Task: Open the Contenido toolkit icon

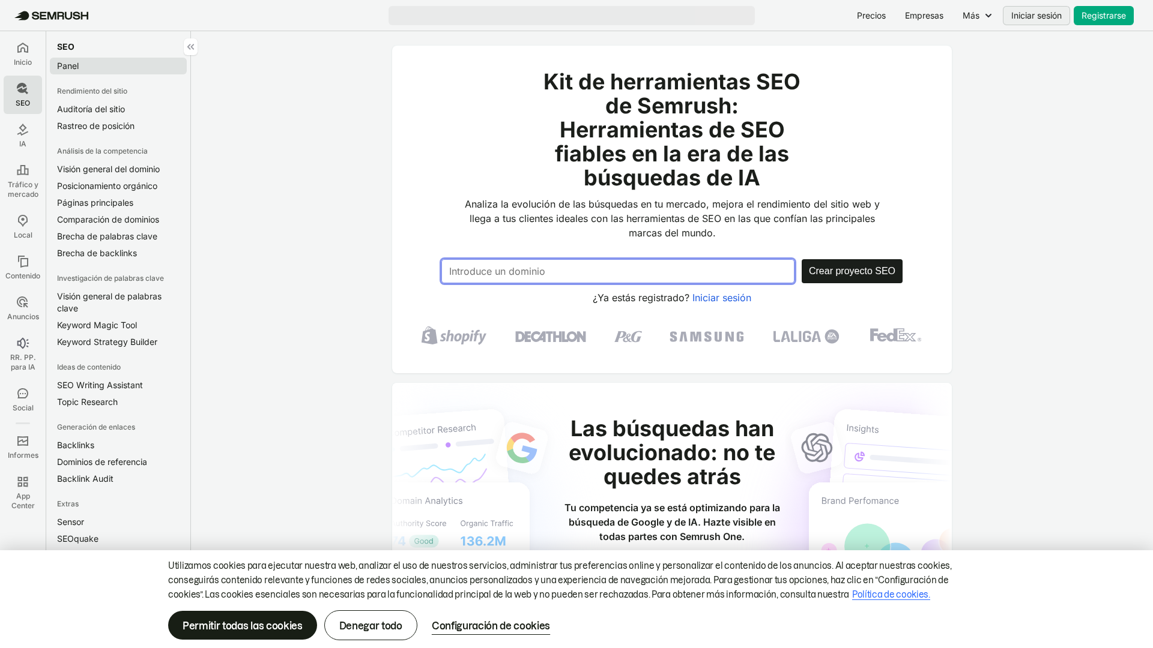Action: pos(23,268)
